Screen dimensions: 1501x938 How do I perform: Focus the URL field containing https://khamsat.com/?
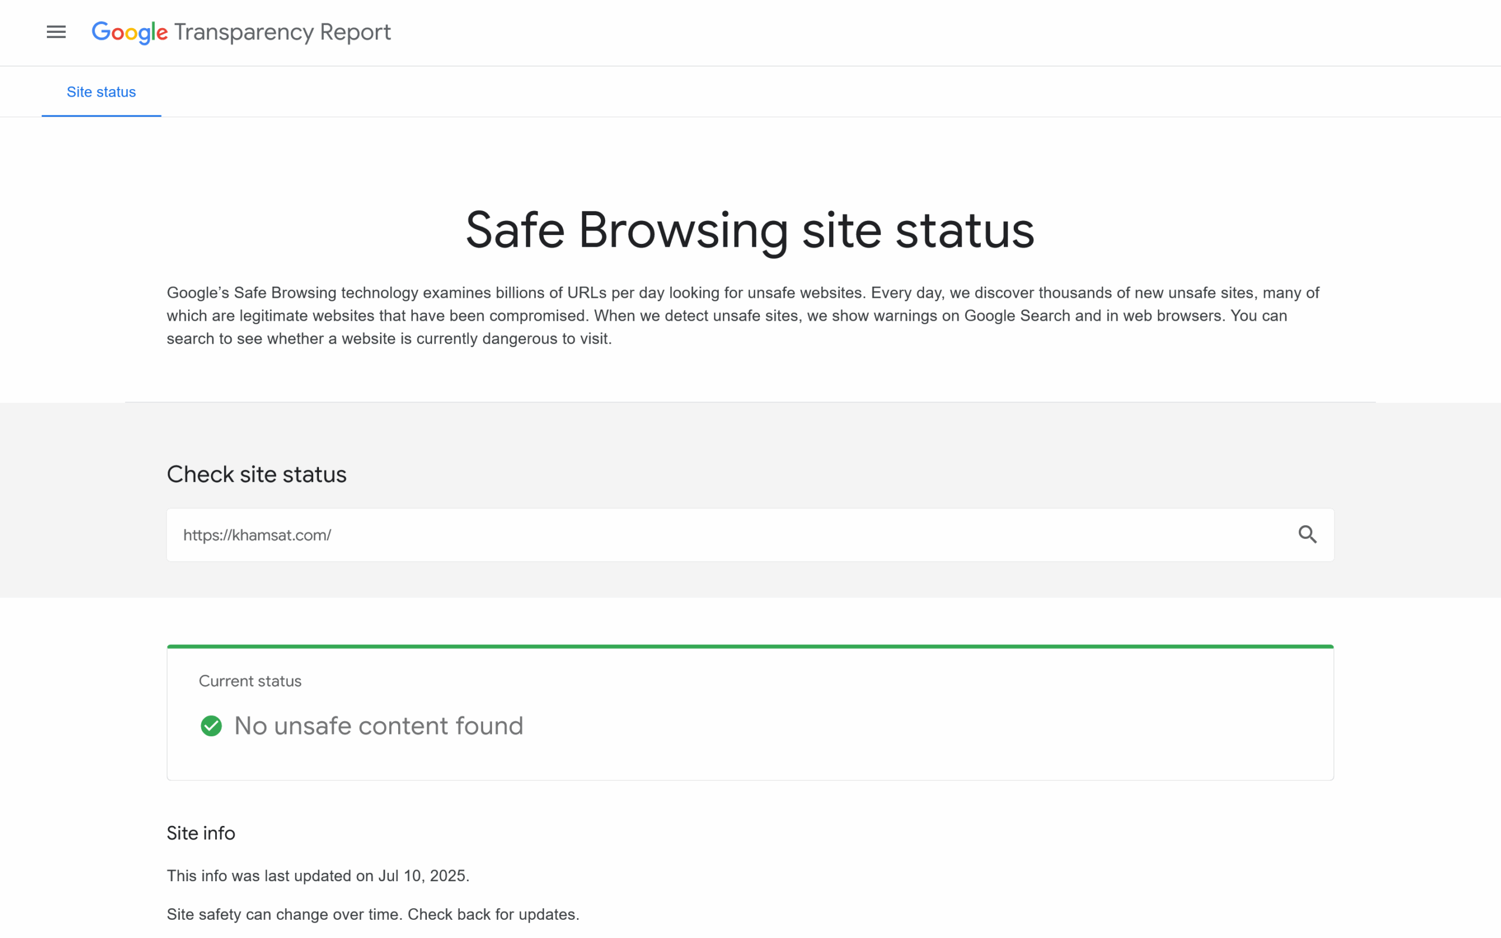click(x=750, y=535)
